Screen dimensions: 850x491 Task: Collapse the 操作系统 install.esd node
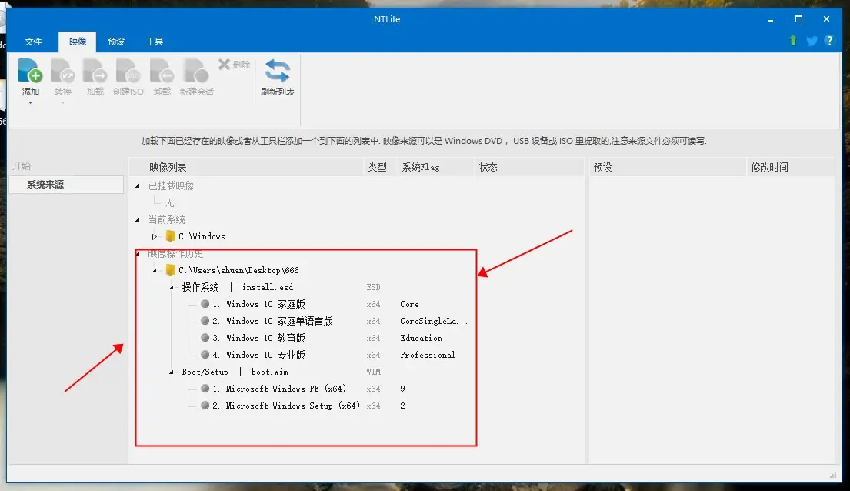click(172, 287)
